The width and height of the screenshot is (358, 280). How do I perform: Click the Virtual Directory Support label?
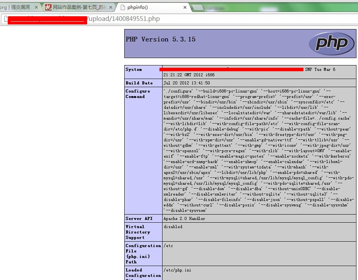pyautogui.click(x=138, y=232)
